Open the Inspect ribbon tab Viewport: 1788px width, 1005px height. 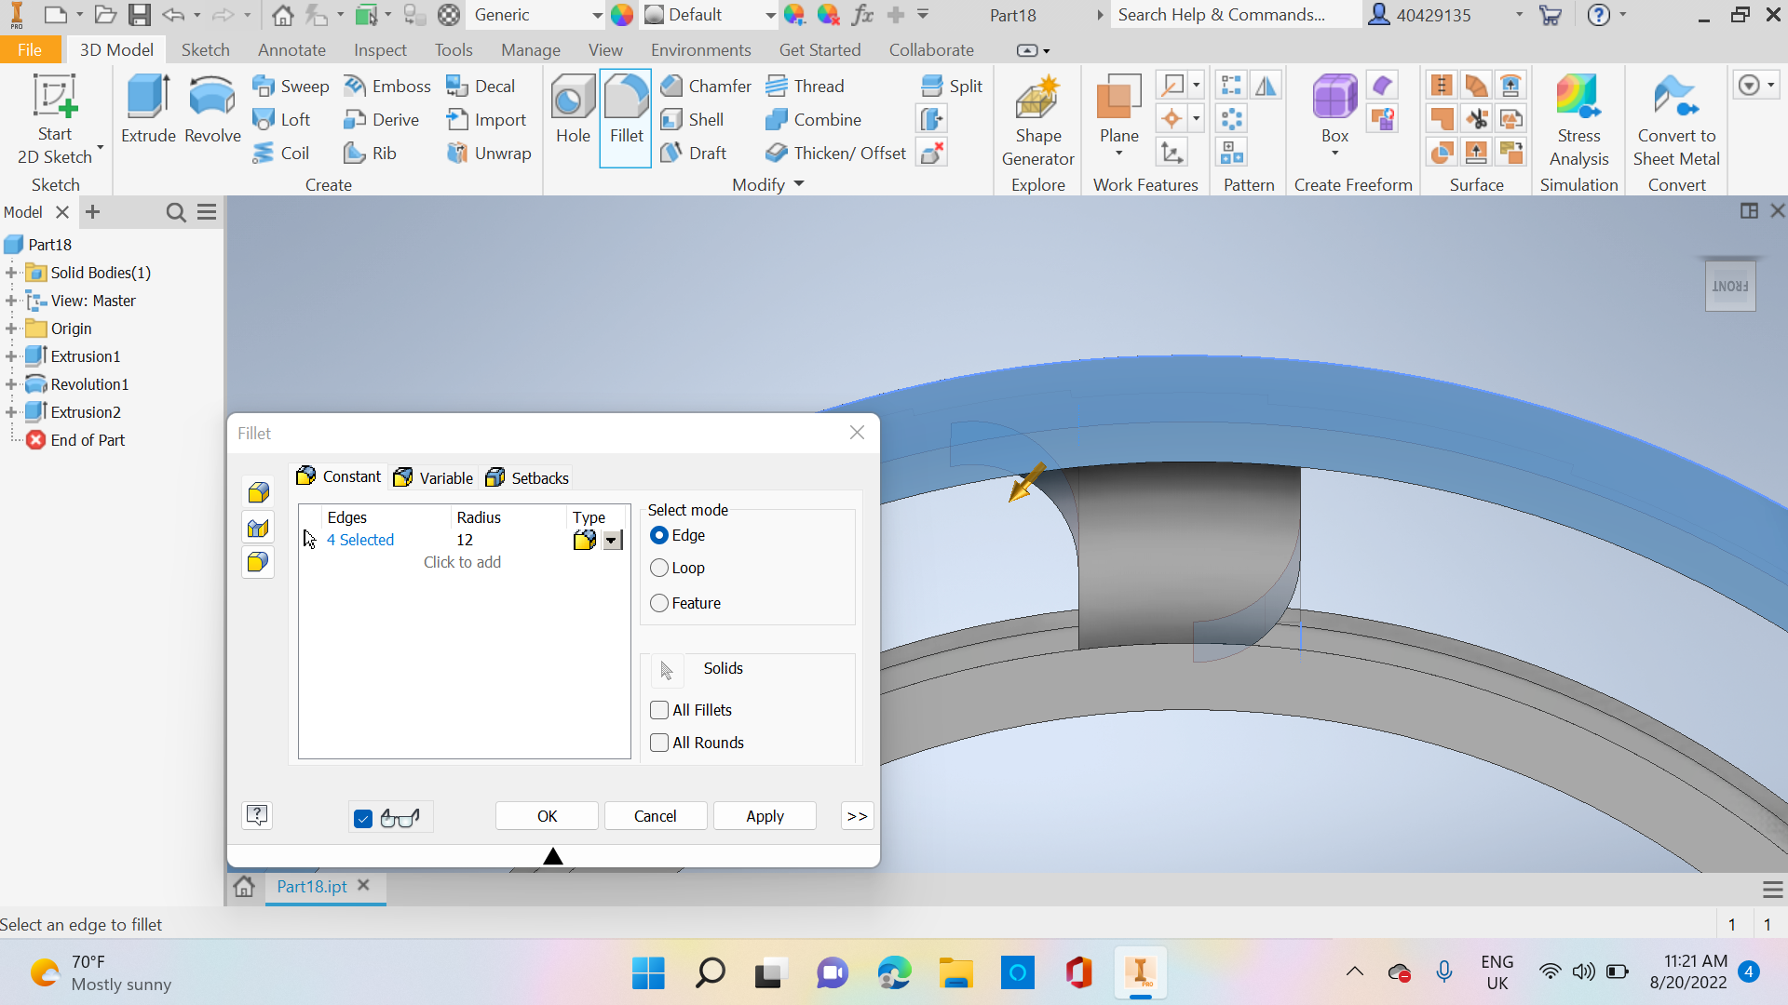[x=380, y=50]
